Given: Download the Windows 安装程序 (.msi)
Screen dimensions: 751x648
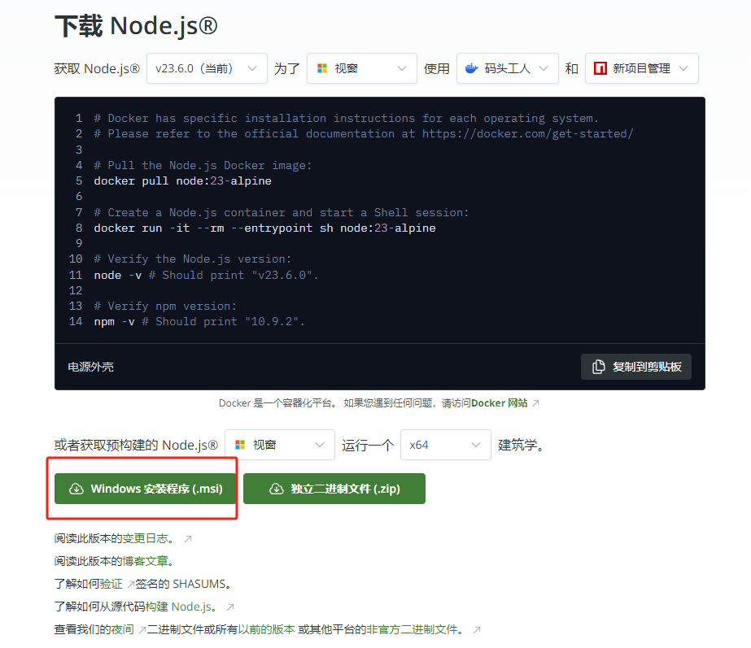Looking at the screenshot, I should [145, 489].
